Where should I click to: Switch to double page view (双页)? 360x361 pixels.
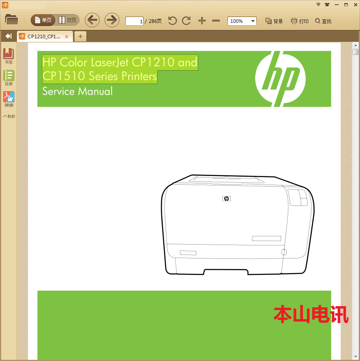[x=68, y=20]
